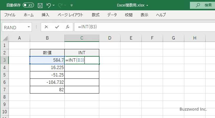The image size is (215, 118).
Task: Switch to the 数式 ribbon tab
Action: pos(95,15)
